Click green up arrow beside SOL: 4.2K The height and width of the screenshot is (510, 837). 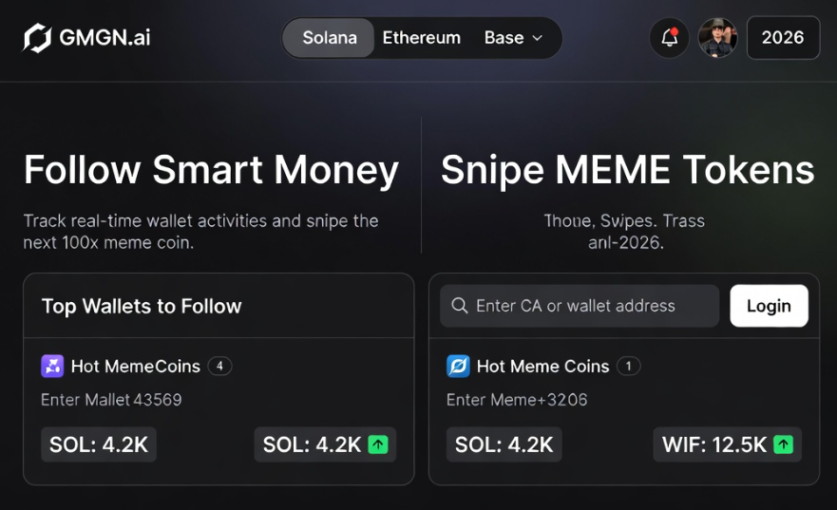pos(378,444)
